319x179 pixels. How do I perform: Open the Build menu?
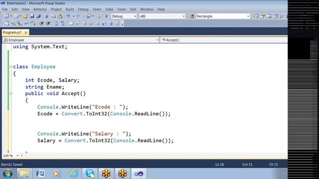click(70, 9)
